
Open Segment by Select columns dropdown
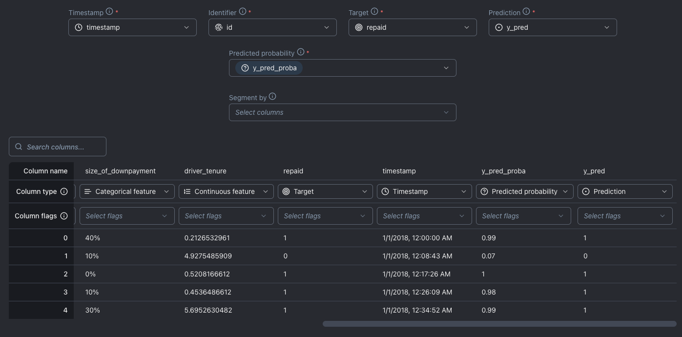[342, 112]
